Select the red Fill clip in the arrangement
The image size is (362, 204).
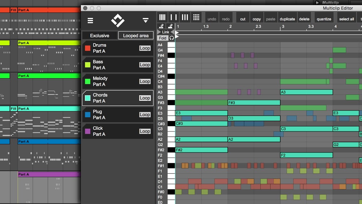13,10
